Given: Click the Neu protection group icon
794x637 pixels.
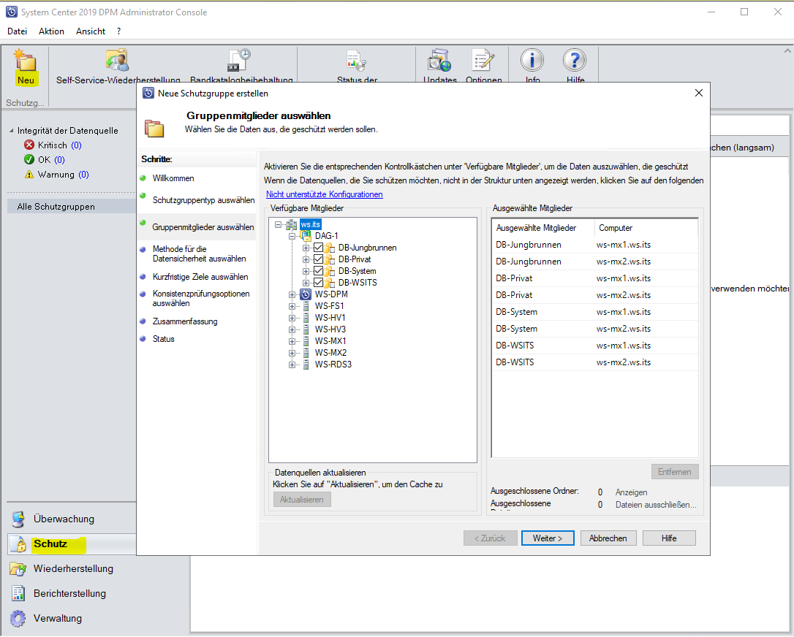Looking at the screenshot, I should 25,61.
